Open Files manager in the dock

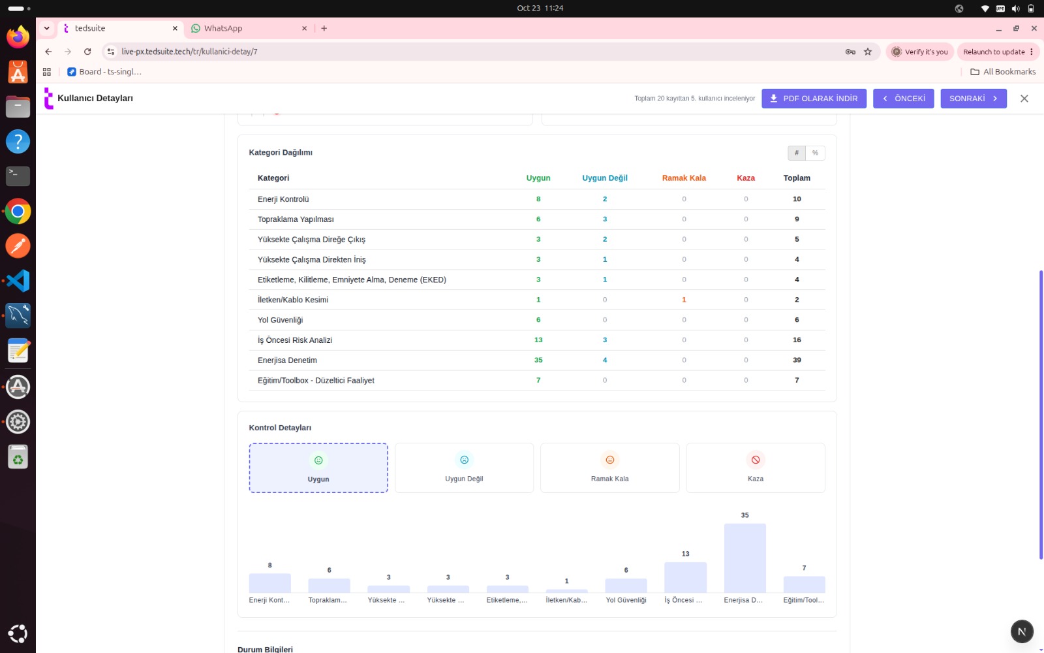coord(18,106)
